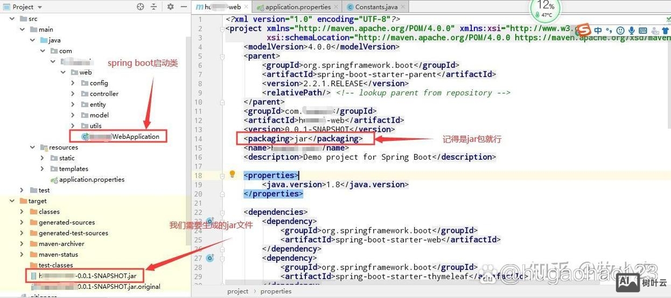Click the yellow lightbulb intention icon
Viewport: 671px width, 298px height.
[x=233, y=174]
